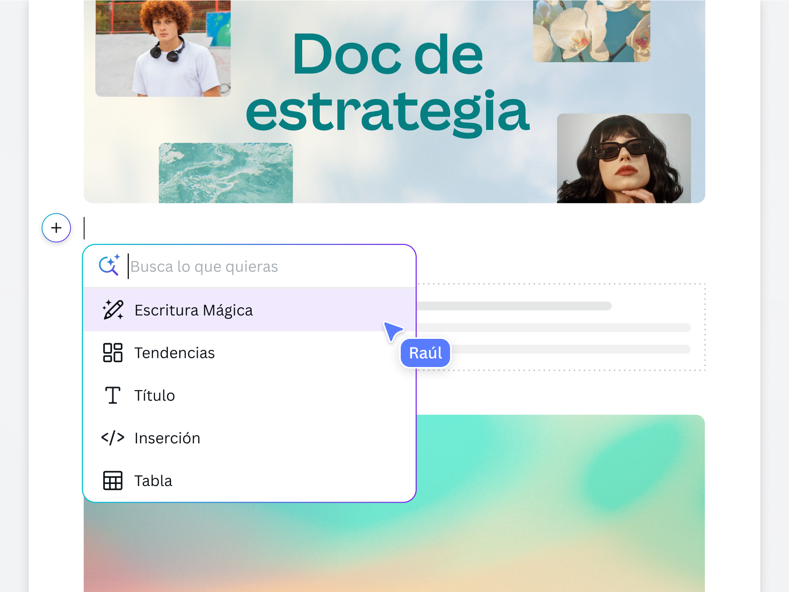Click the plus icon to add content
The image size is (789, 592).
pos(56,228)
